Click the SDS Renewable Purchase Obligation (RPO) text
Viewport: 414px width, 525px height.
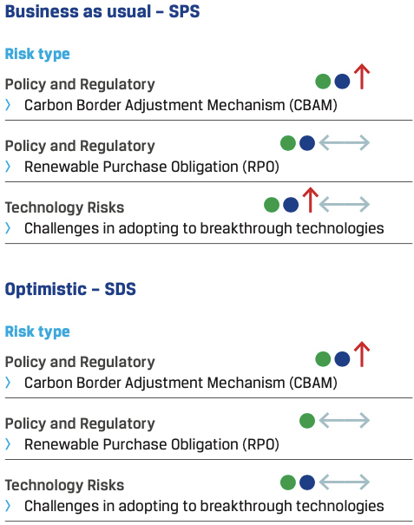pos(151,444)
